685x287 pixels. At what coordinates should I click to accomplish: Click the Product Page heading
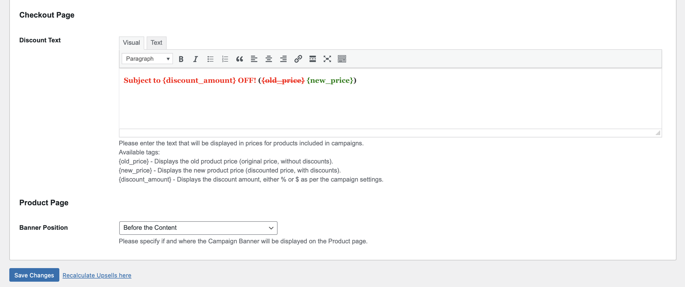44,203
